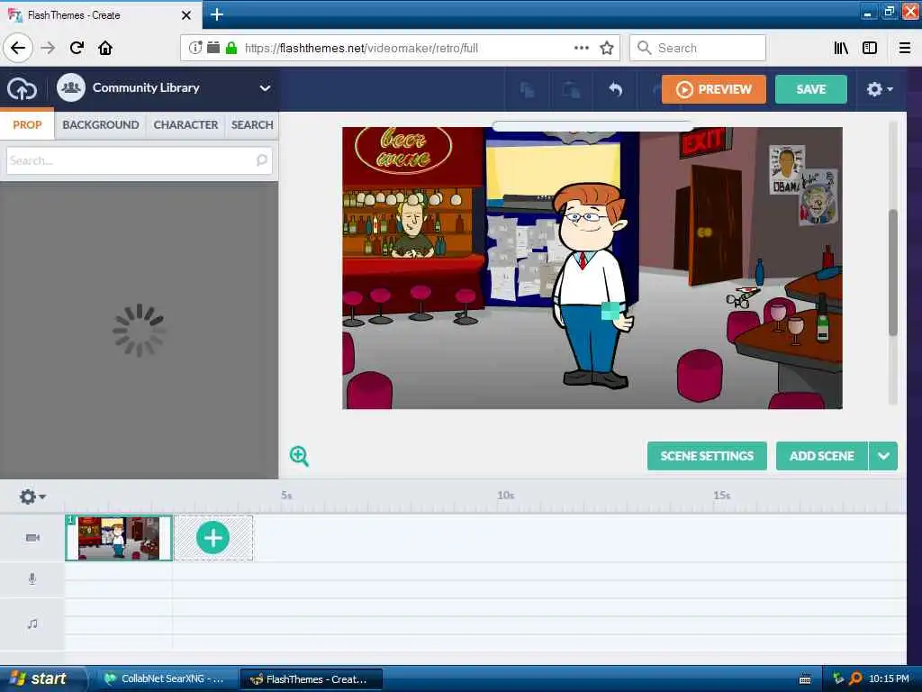Click the magnifier icon in system tray
This screenshot has width=922, height=692.
(855, 679)
